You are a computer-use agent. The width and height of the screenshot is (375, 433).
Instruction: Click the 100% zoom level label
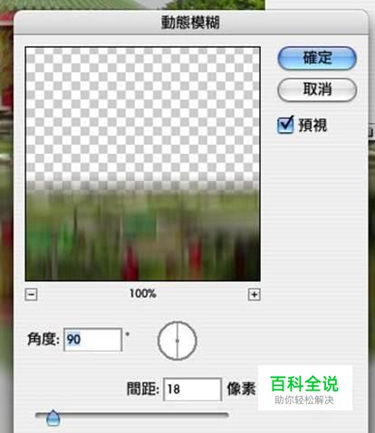(x=143, y=294)
